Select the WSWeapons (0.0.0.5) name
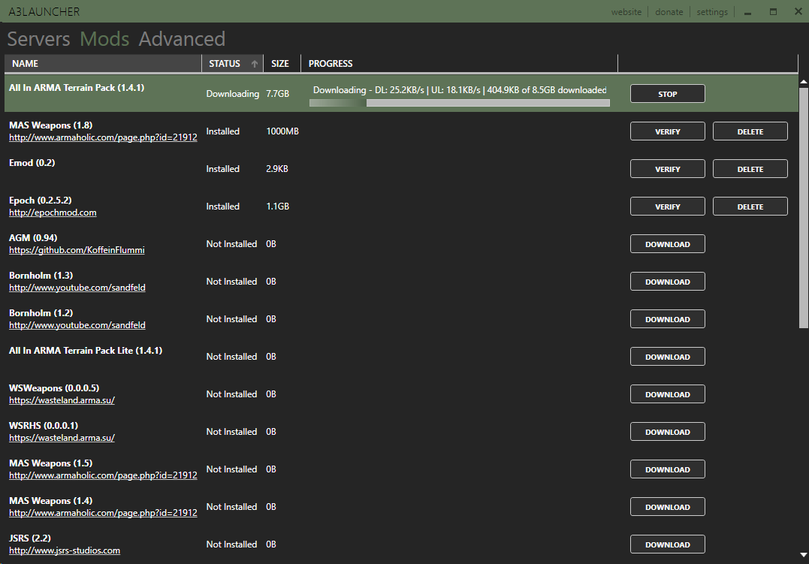The width and height of the screenshot is (809, 564). (54, 388)
